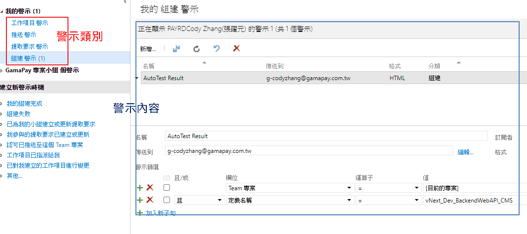
Task: Click green plus on 定義名稱 filter row
Action: [x=140, y=200]
